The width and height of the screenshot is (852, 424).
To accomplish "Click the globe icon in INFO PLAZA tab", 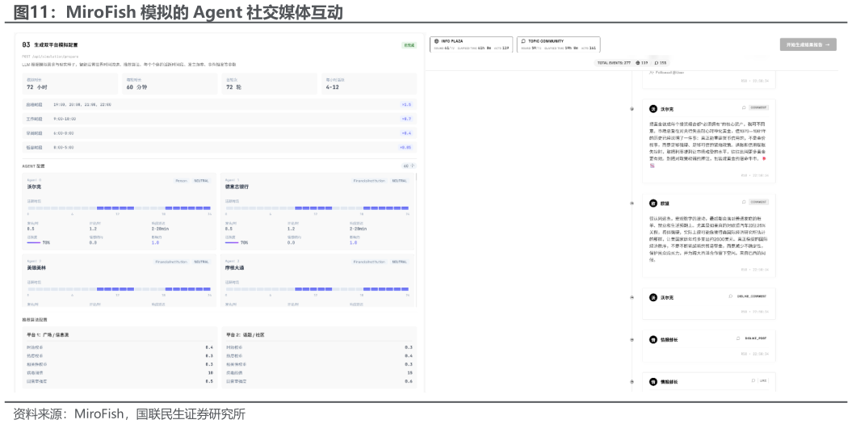I will [x=436, y=40].
